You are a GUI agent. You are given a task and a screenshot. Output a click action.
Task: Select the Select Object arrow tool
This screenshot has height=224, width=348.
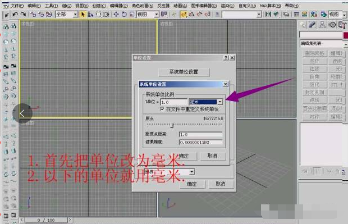[83, 15]
